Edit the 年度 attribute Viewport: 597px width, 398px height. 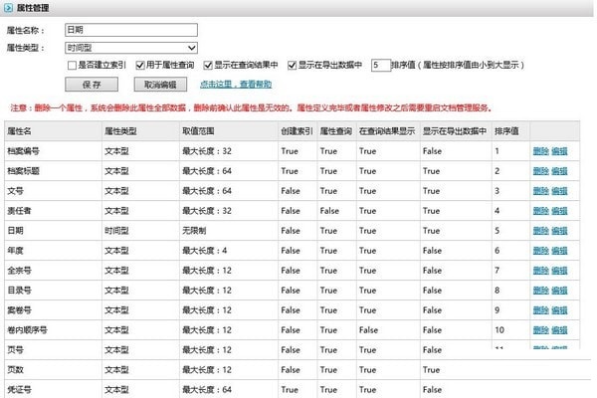[559, 250]
